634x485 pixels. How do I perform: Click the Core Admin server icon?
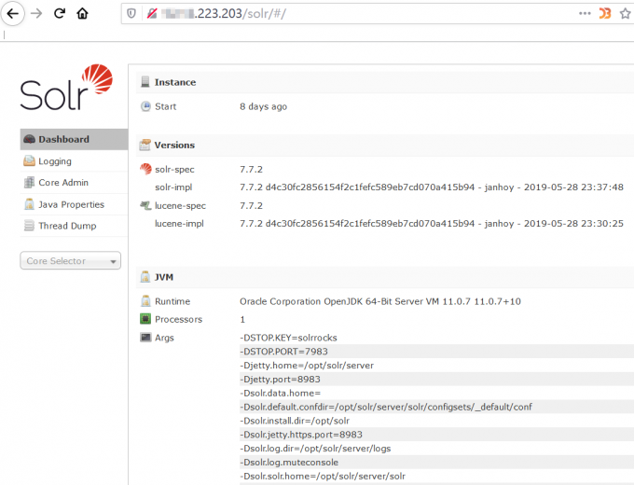coord(29,183)
